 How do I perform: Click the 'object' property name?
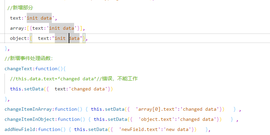(18, 38)
